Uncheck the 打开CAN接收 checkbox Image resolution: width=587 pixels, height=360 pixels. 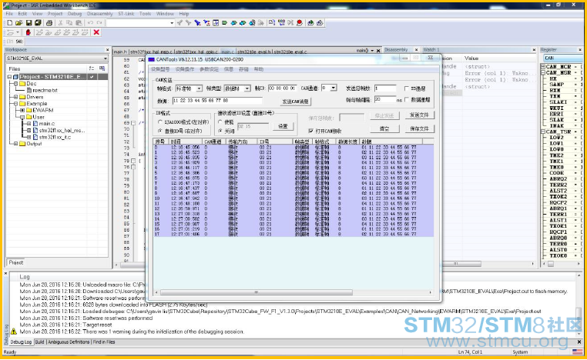click(310, 131)
